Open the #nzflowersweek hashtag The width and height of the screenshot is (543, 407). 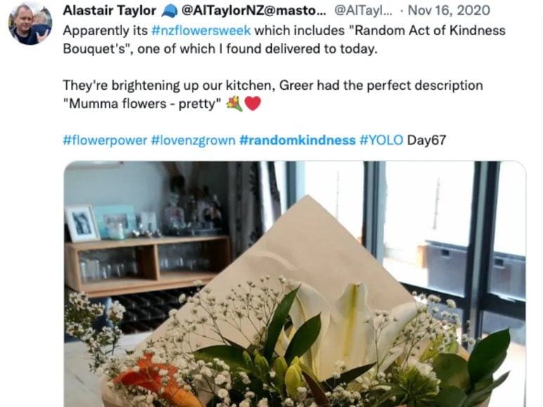(x=201, y=30)
